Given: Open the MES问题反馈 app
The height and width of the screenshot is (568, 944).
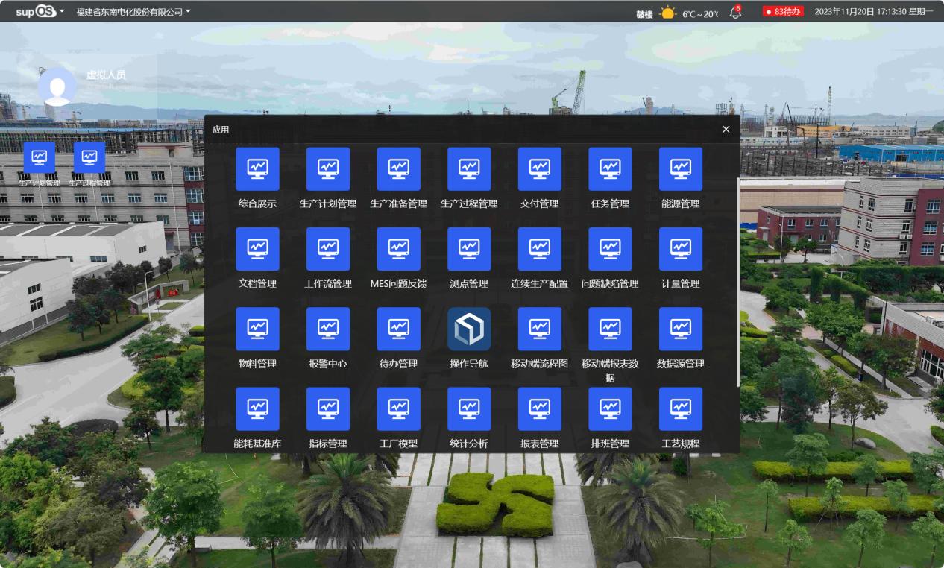Looking at the screenshot, I should click(398, 249).
